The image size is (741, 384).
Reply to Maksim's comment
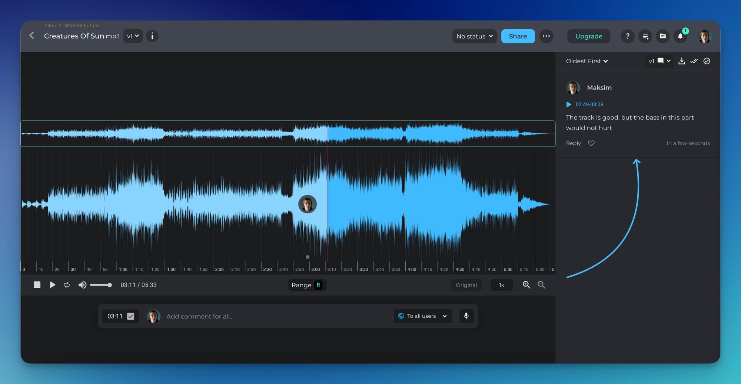(573, 143)
